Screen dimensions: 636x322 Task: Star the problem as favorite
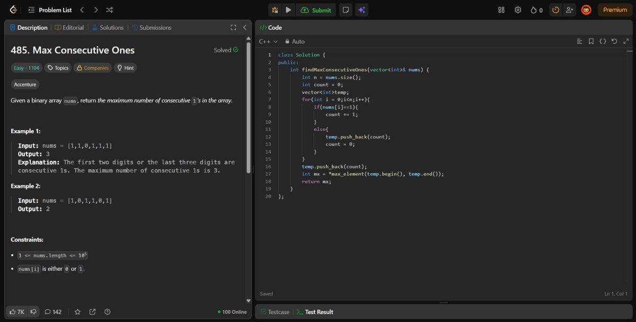(x=77, y=312)
